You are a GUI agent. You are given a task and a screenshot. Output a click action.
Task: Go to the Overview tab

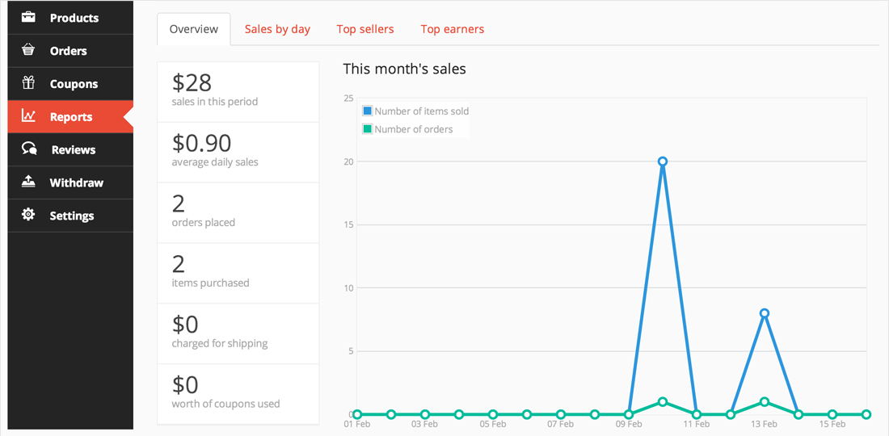(194, 29)
